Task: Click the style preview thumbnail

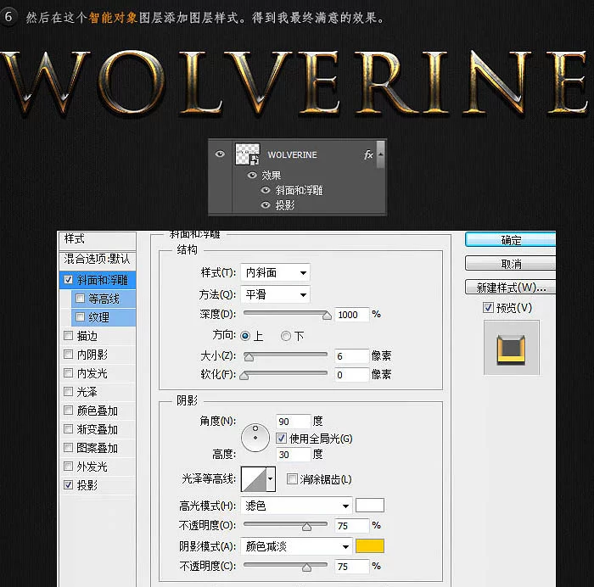Action: pyautogui.click(x=512, y=348)
